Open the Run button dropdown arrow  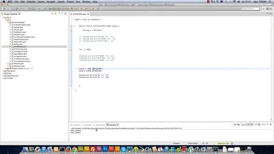(x=56, y=9)
